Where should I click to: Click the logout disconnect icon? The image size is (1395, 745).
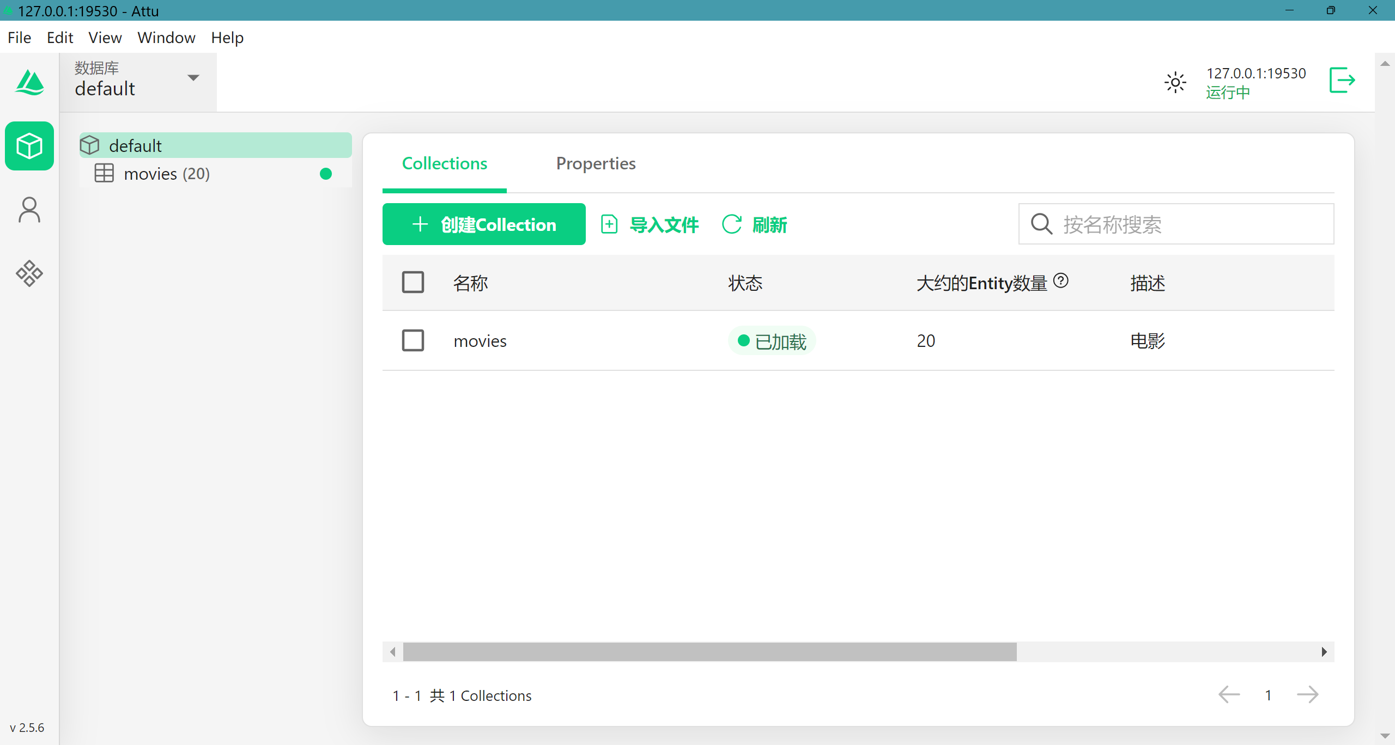[1342, 81]
